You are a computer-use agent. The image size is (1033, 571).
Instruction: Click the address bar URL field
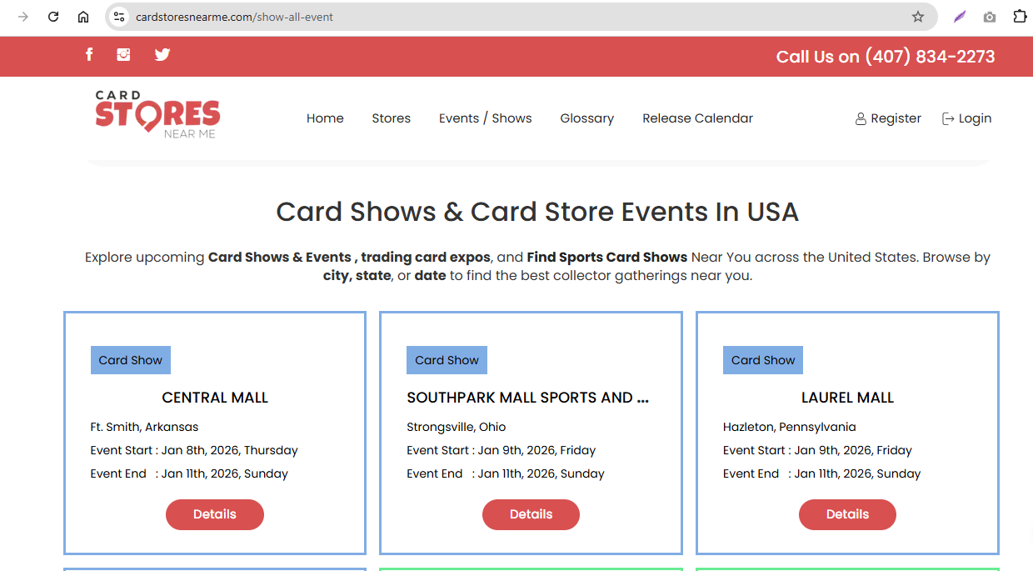500,17
